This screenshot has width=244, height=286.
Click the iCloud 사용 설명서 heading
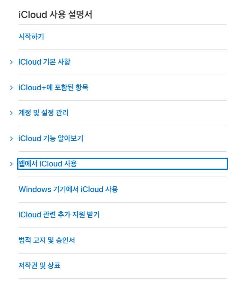tap(55, 14)
